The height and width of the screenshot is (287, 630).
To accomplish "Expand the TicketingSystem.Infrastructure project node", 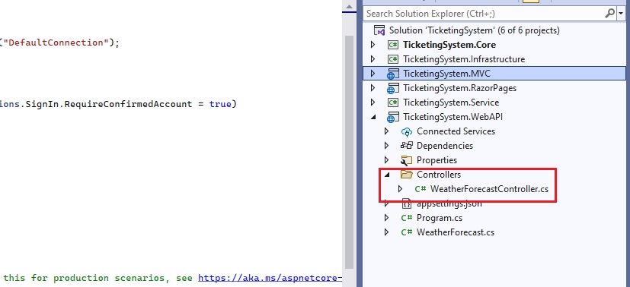I will [373, 59].
